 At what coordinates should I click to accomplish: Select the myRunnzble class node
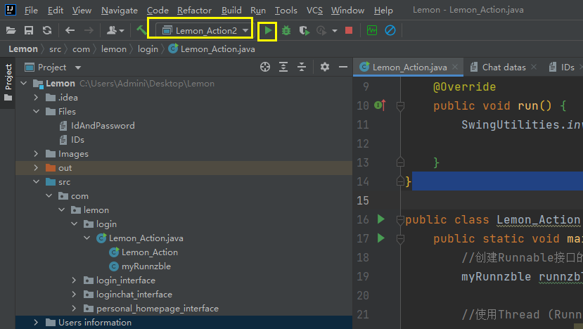[x=140, y=266]
